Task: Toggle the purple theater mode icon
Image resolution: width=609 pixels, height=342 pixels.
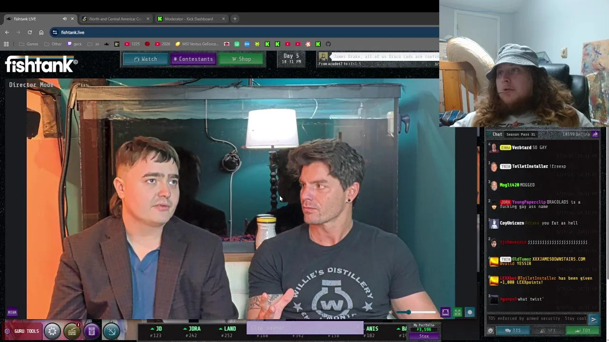Action: pos(445,312)
